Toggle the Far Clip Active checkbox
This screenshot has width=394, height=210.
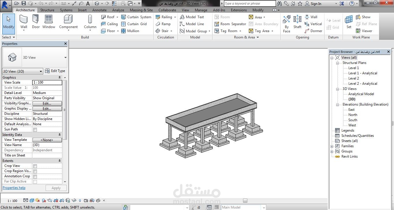tap(35, 182)
